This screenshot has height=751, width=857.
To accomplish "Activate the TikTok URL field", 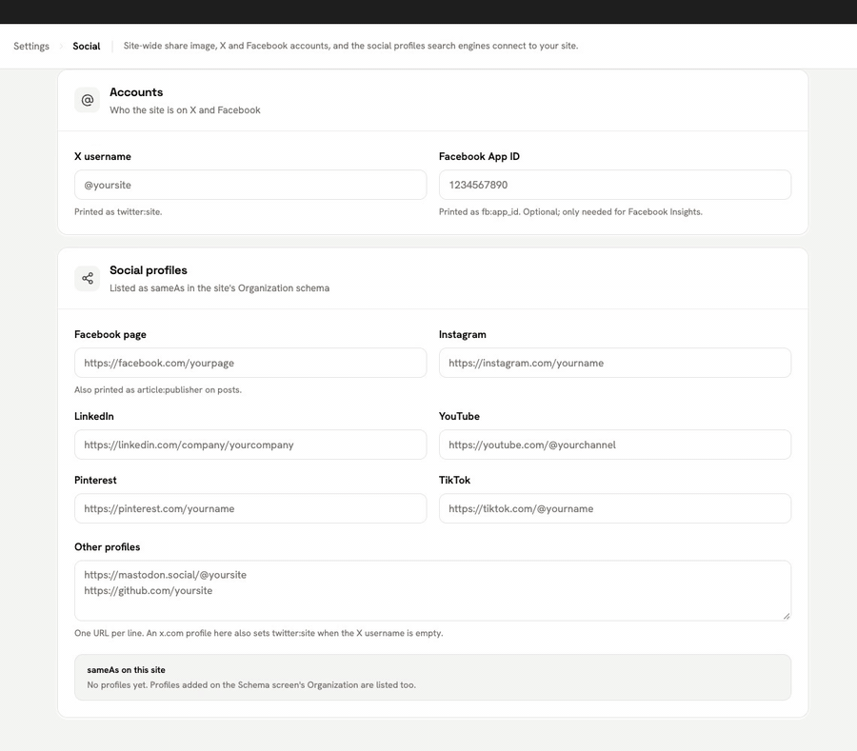I will point(615,508).
